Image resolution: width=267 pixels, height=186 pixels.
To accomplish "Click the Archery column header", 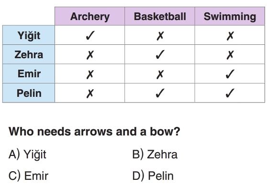I will [x=90, y=16].
